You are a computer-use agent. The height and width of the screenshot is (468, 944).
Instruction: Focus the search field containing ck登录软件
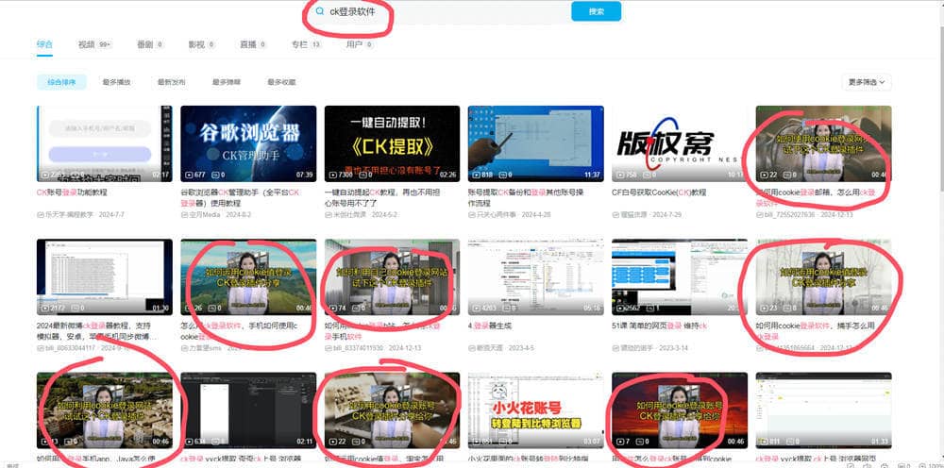pyautogui.click(x=443, y=11)
